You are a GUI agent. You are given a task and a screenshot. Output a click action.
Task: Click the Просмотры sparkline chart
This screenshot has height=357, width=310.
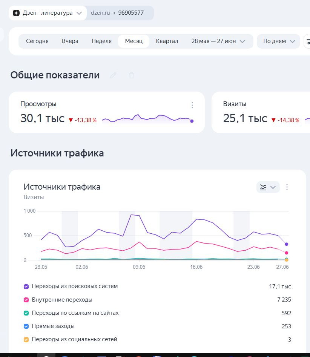pyautogui.click(x=147, y=119)
